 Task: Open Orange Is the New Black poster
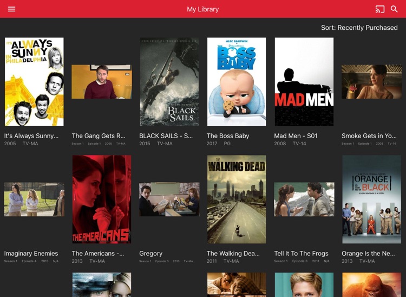pyautogui.click(x=371, y=199)
